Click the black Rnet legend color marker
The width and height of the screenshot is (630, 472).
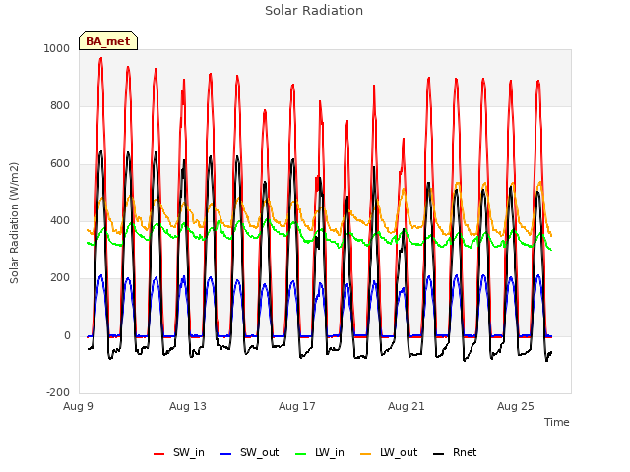[439, 454]
